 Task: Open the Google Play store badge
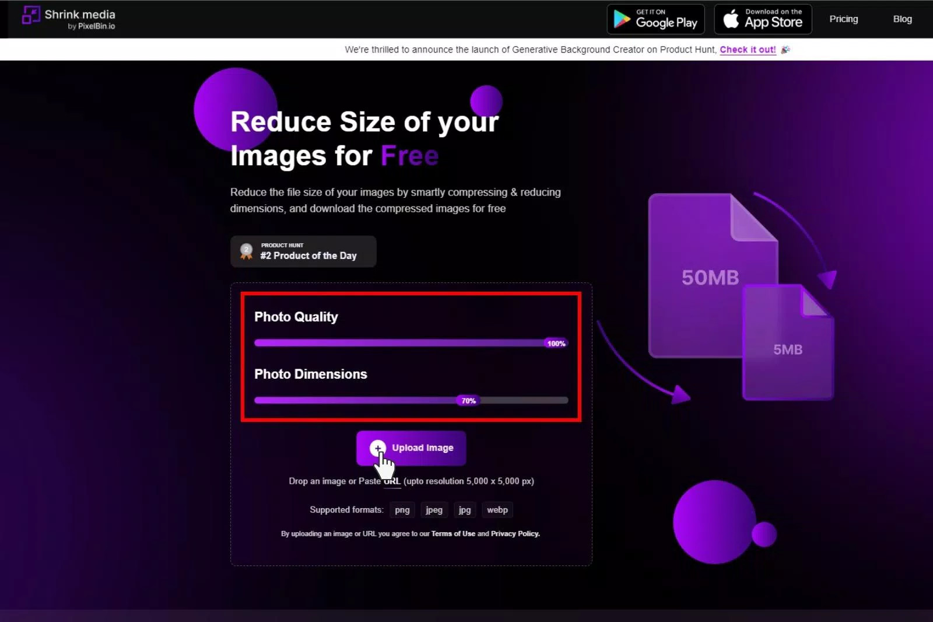tap(656, 19)
